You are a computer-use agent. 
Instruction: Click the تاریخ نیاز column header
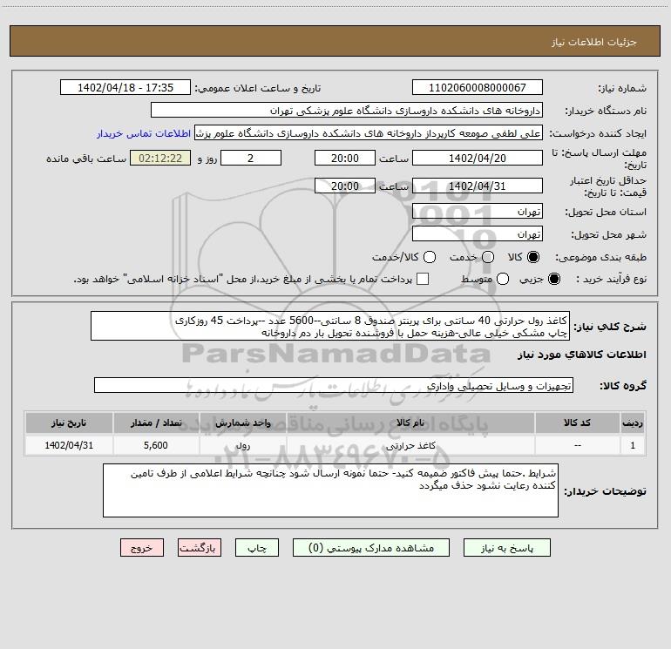(69, 423)
